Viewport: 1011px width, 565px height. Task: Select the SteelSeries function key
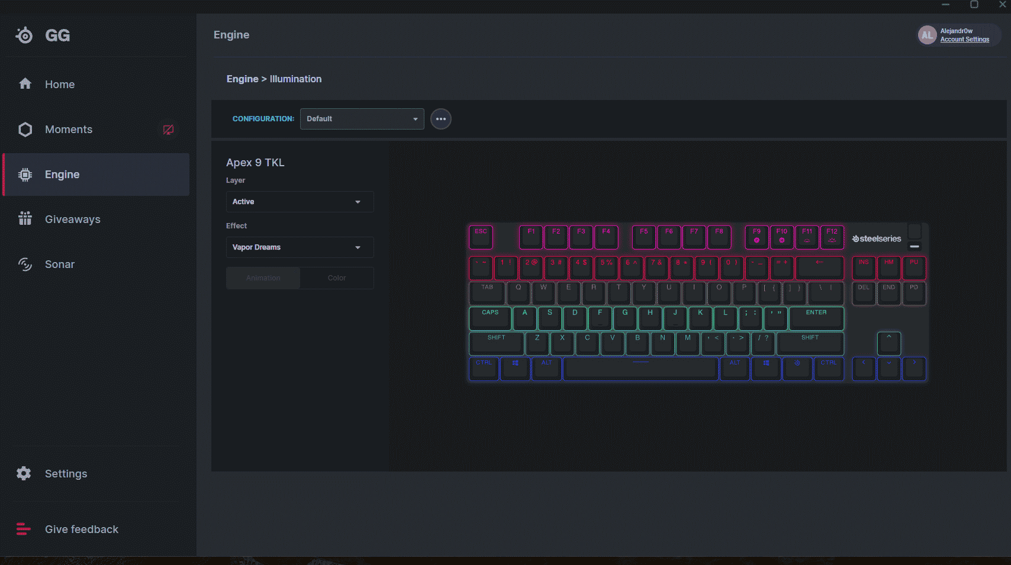[797, 369]
